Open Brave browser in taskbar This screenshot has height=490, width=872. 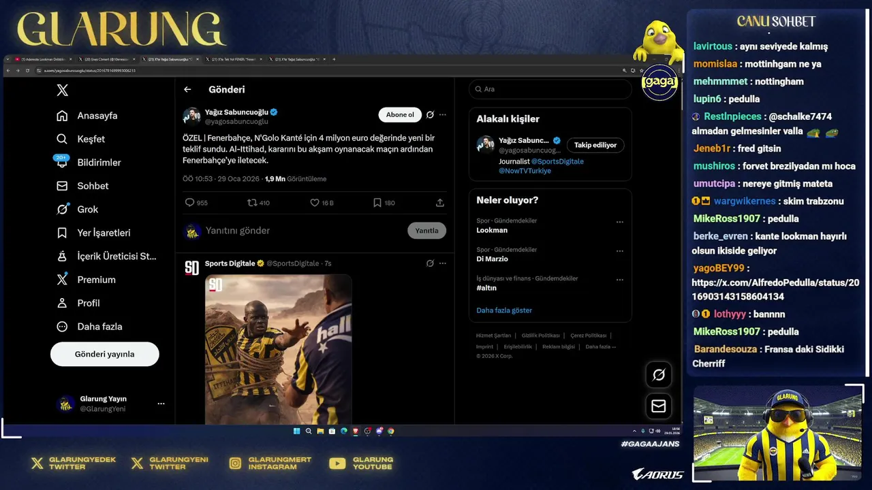pyautogui.click(x=355, y=431)
